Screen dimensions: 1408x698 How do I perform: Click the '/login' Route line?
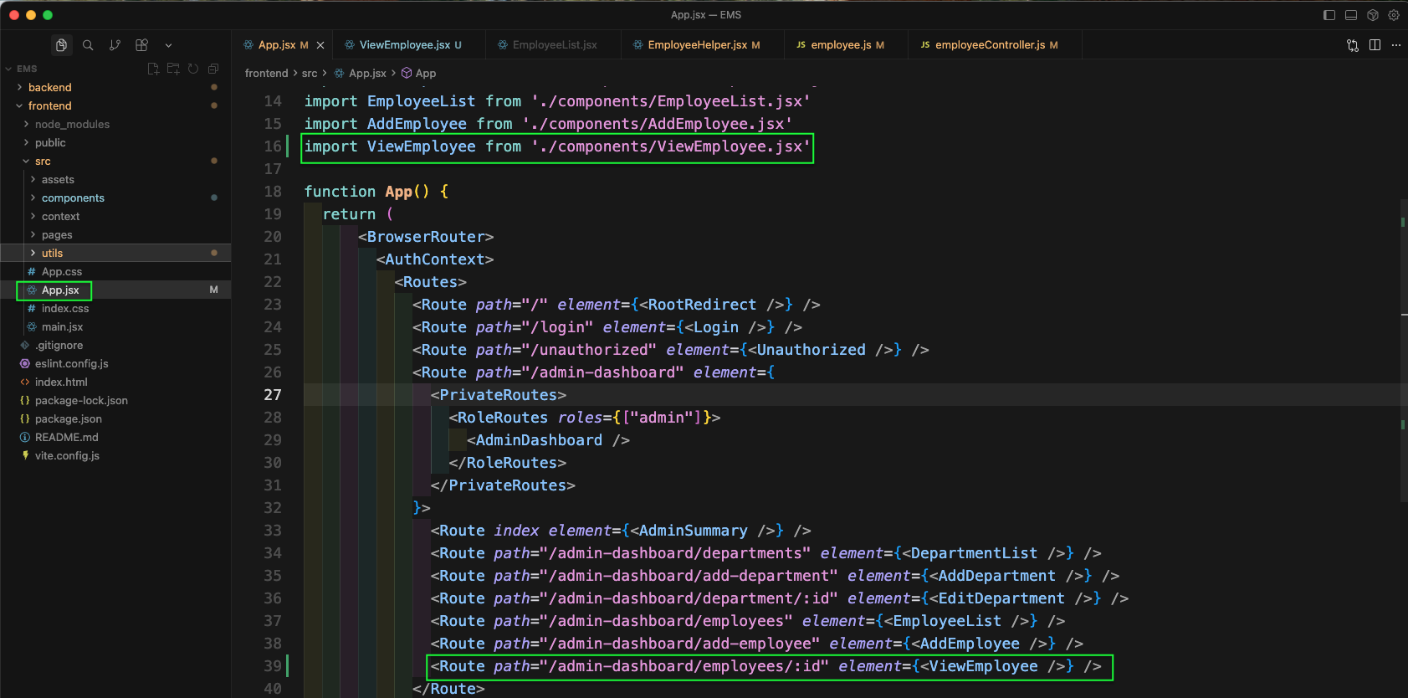coord(607,327)
